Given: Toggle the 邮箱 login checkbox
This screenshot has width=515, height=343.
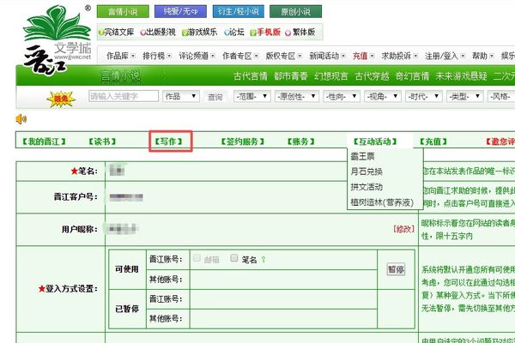Looking at the screenshot, I should 197,258.
